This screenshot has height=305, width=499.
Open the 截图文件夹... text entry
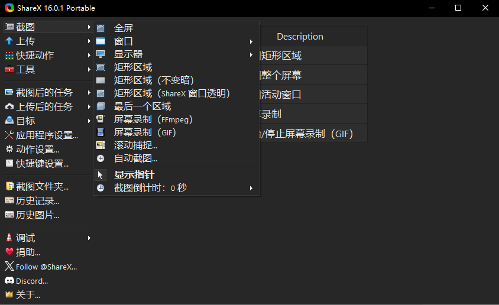(43, 186)
